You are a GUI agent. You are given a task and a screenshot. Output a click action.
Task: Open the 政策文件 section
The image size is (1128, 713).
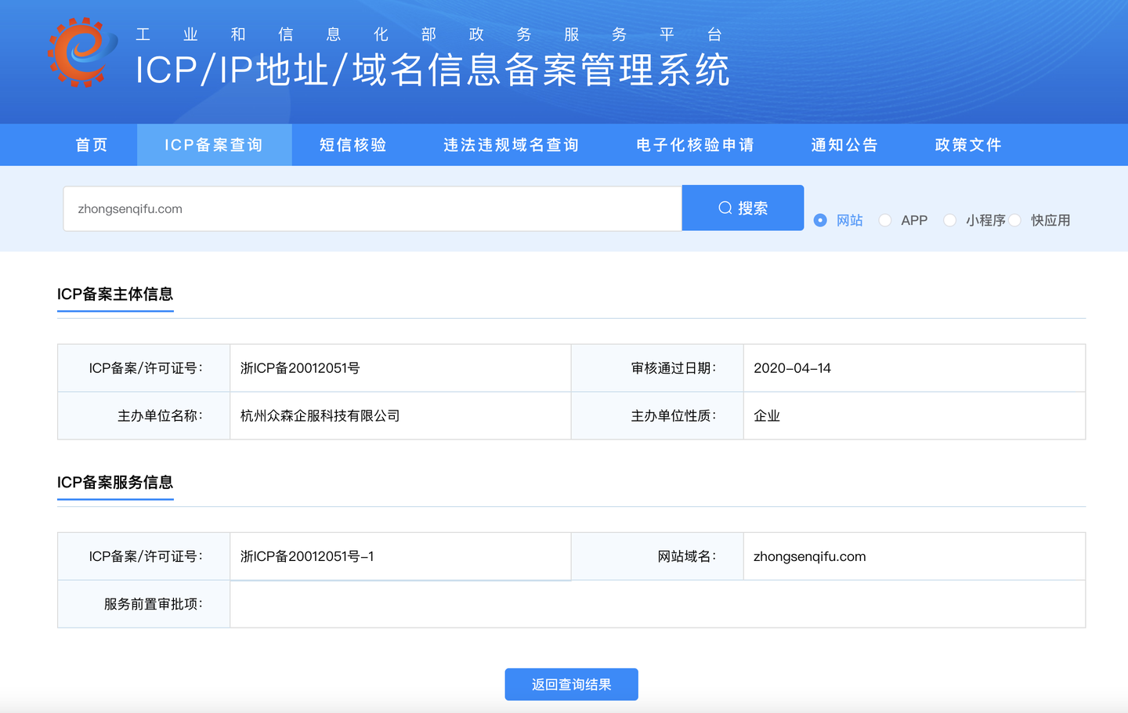[967, 144]
